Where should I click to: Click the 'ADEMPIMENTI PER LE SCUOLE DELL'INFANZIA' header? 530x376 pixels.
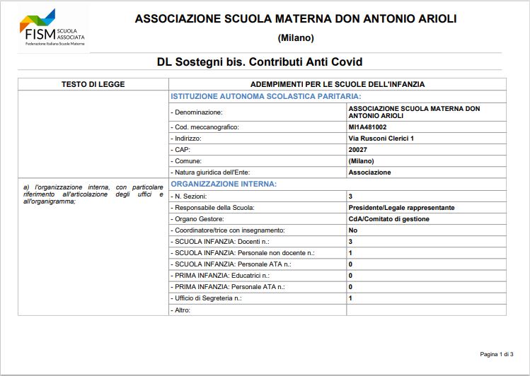click(x=338, y=84)
